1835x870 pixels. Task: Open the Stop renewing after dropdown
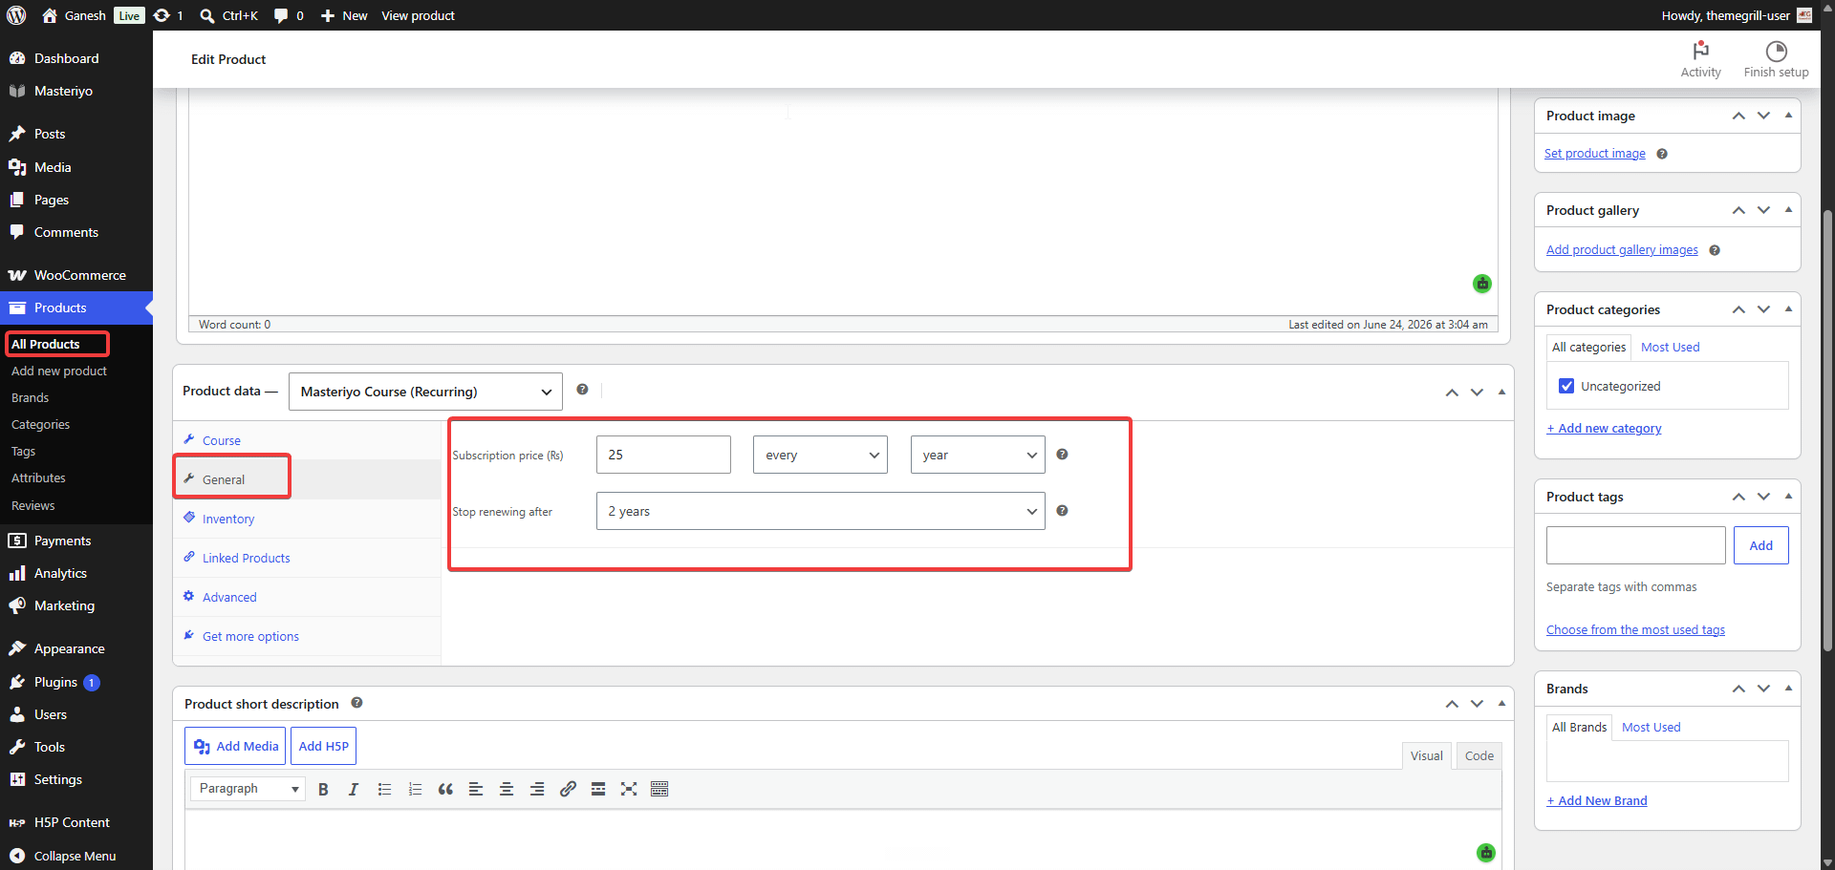(x=820, y=511)
